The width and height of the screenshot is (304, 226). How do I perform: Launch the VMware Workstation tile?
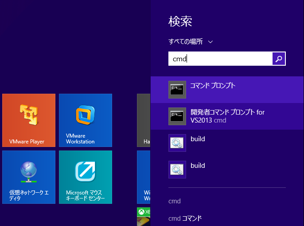[x=86, y=120]
